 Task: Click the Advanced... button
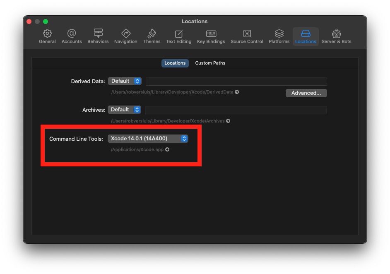[306, 93]
